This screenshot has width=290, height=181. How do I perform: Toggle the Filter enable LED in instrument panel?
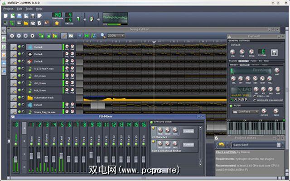231,105
